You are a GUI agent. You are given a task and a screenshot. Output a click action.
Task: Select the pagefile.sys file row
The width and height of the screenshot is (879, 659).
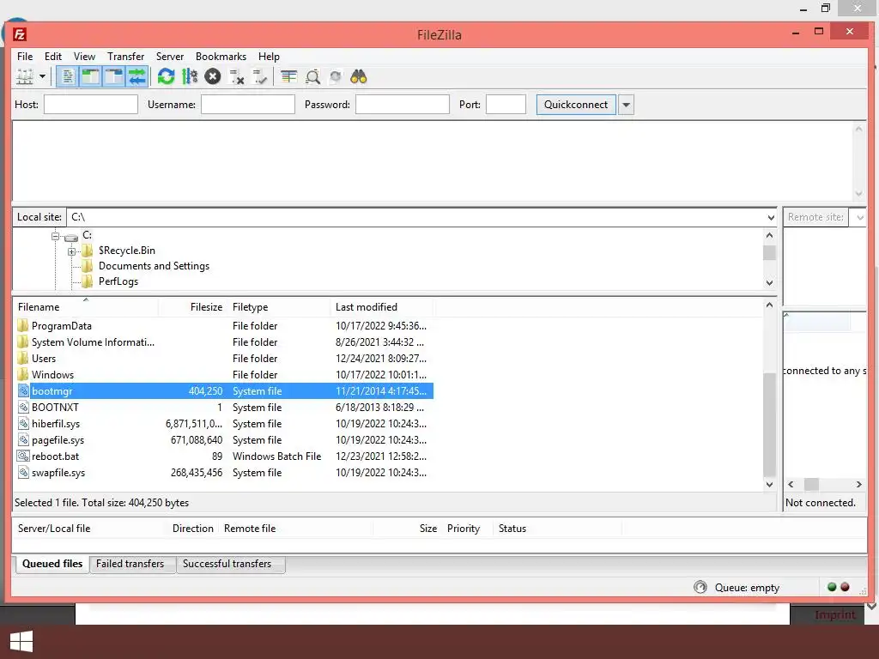pyautogui.click(x=223, y=440)
